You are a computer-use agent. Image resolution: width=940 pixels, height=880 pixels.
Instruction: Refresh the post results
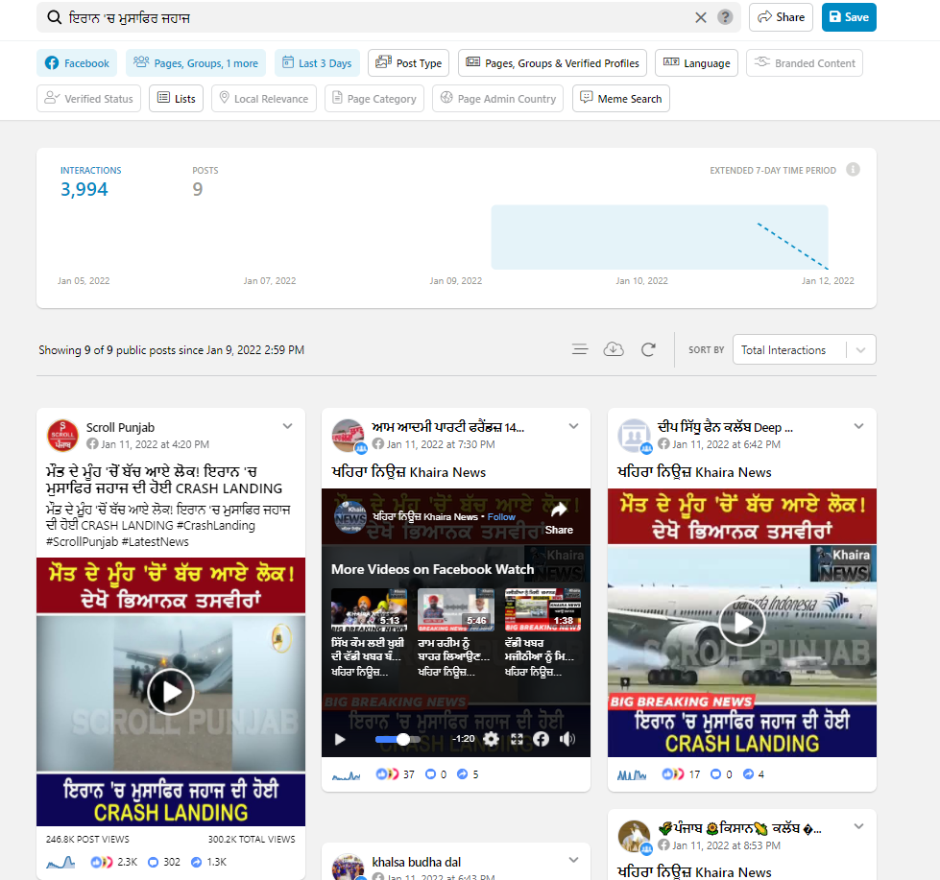point(648,349)
